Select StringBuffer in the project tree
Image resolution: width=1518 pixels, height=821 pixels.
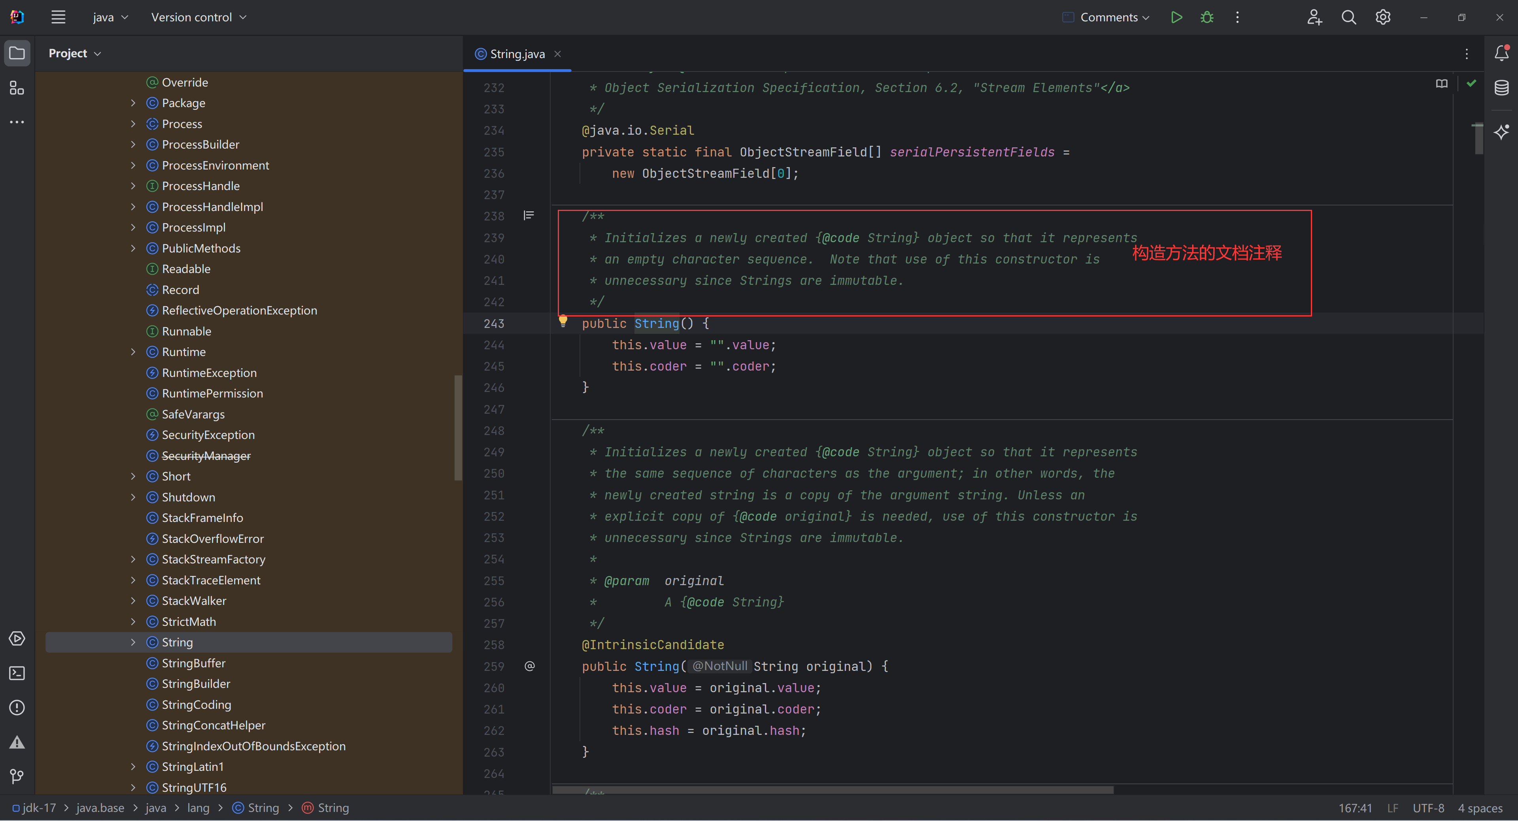[x=193, y=663]
